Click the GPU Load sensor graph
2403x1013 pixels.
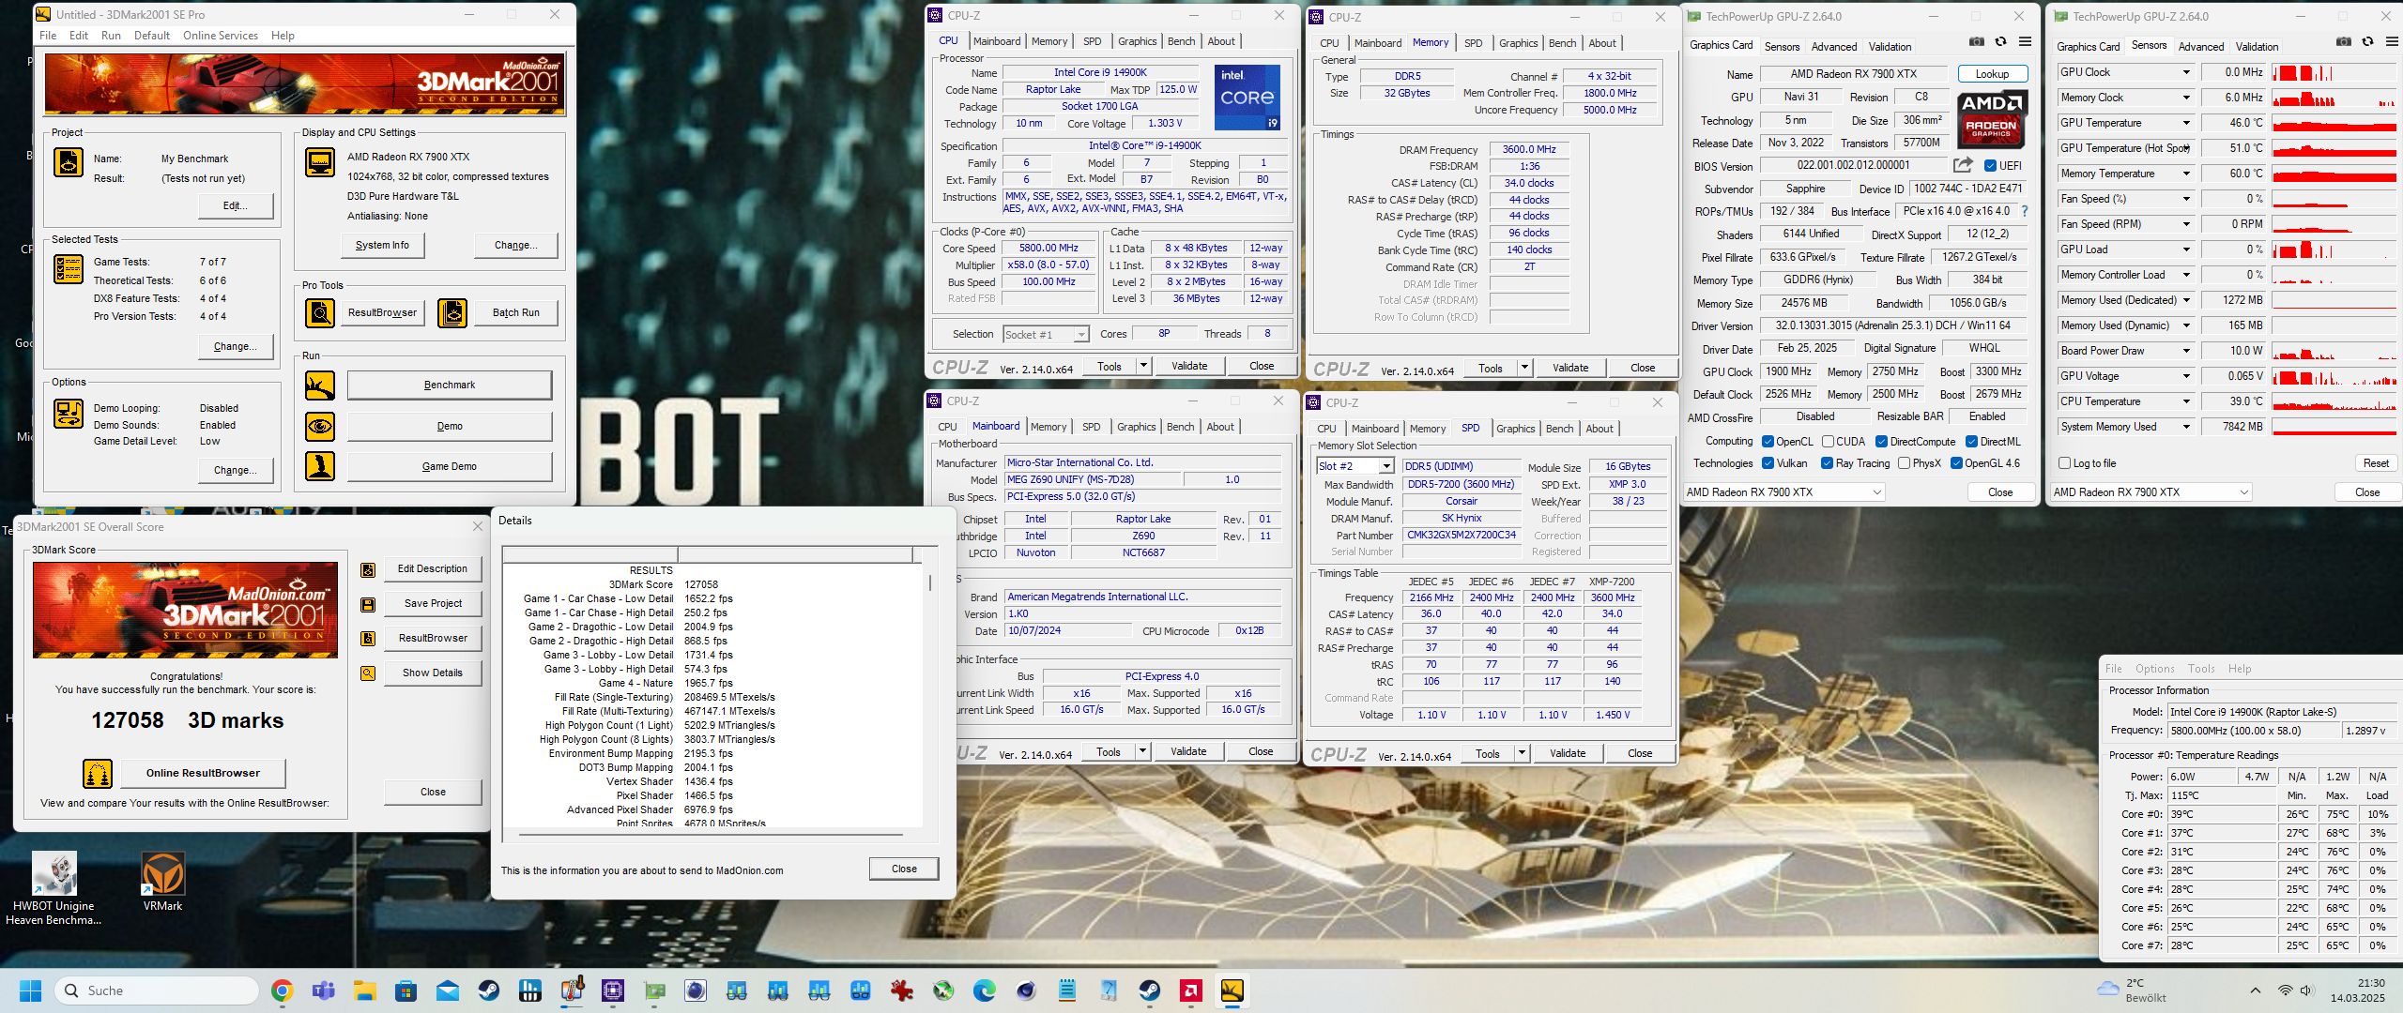point(2334,250)
